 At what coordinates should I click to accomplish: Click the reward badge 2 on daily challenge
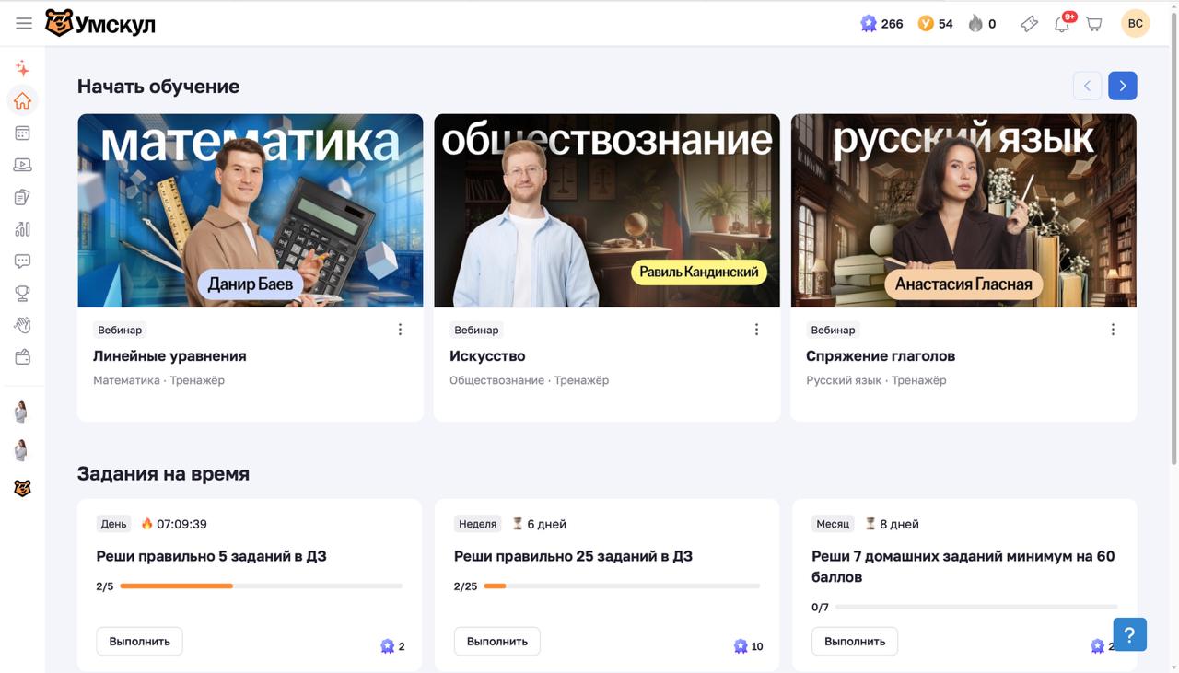tap(392, 646)
